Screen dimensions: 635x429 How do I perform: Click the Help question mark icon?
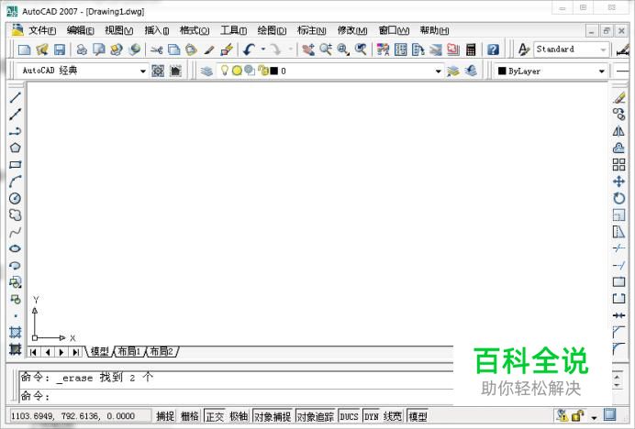point(493,49)
